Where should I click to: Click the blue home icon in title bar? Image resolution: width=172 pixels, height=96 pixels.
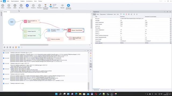pos(4,1)
